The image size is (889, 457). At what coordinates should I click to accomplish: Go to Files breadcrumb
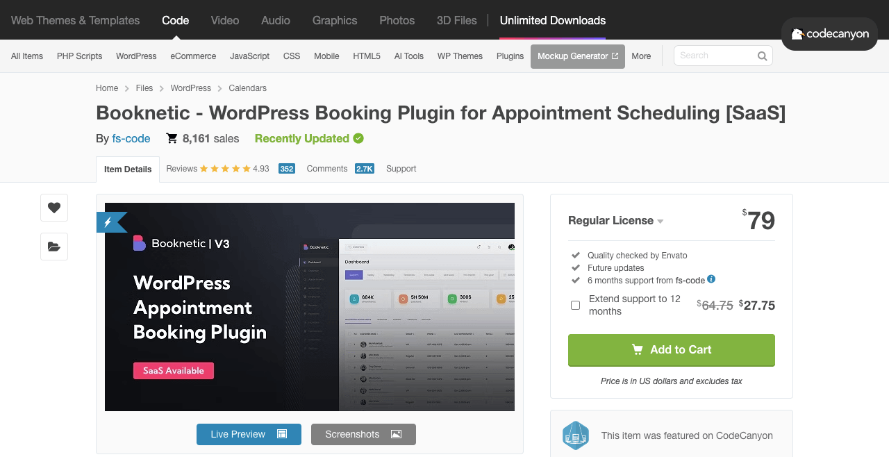(x=144, y=88)
